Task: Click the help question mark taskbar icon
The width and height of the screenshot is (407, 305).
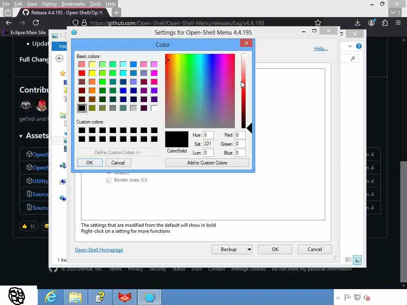Action: pyautogui.click(x=100, y=297)
